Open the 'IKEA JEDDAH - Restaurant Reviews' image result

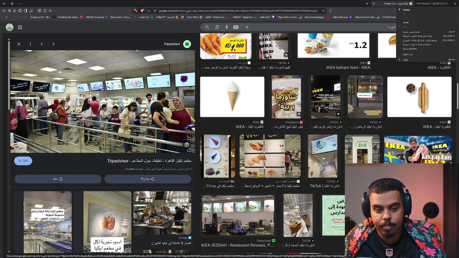(238, 215)
